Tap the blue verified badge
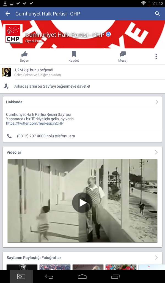 [x=108, y=34]
